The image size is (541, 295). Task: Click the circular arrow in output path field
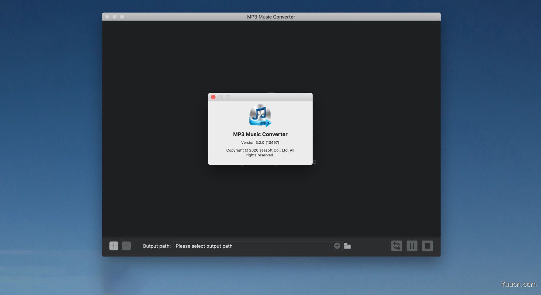pyautogui.click(x=337, y=246)
